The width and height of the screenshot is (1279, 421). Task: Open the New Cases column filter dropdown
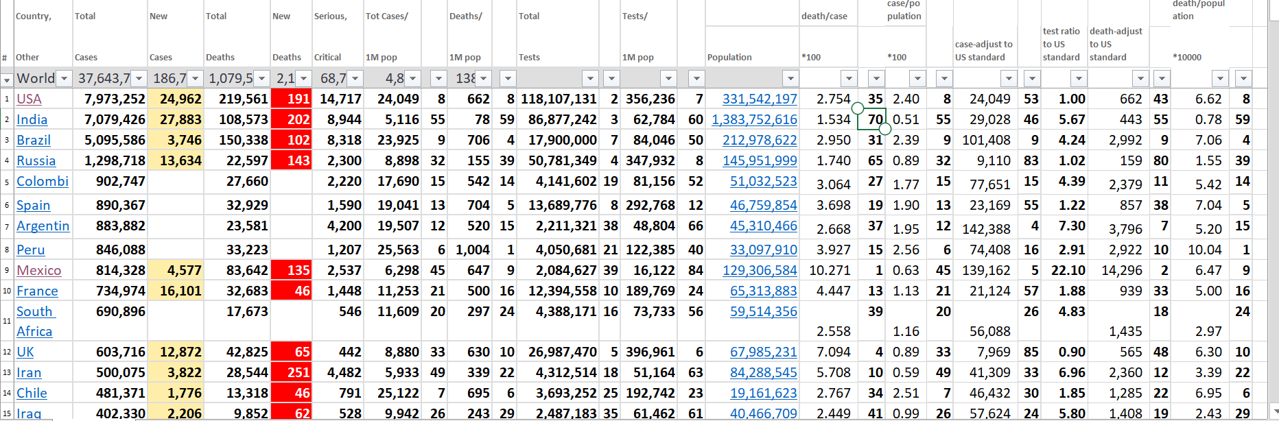point(195,78)
